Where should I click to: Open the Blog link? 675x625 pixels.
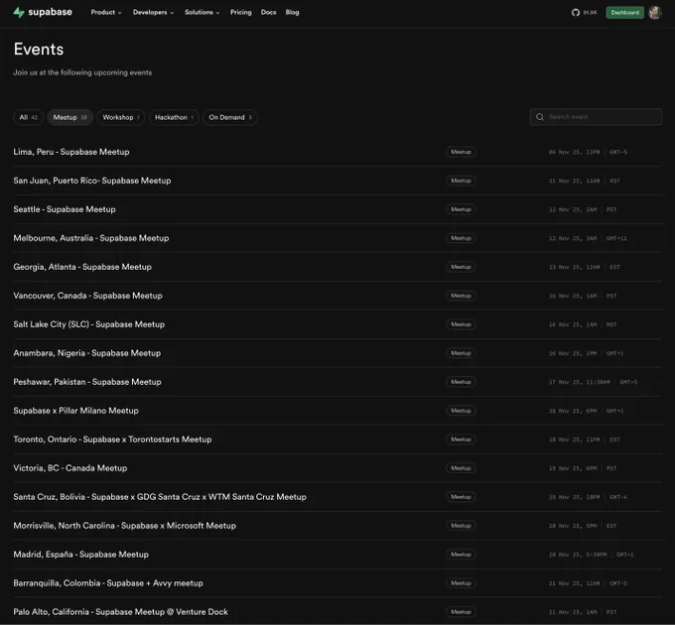click(292, 13)
